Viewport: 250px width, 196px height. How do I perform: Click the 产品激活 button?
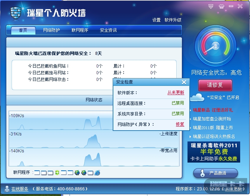(215, 173)
